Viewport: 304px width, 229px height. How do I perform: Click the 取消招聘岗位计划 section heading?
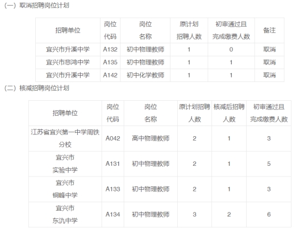pos(36,5)
